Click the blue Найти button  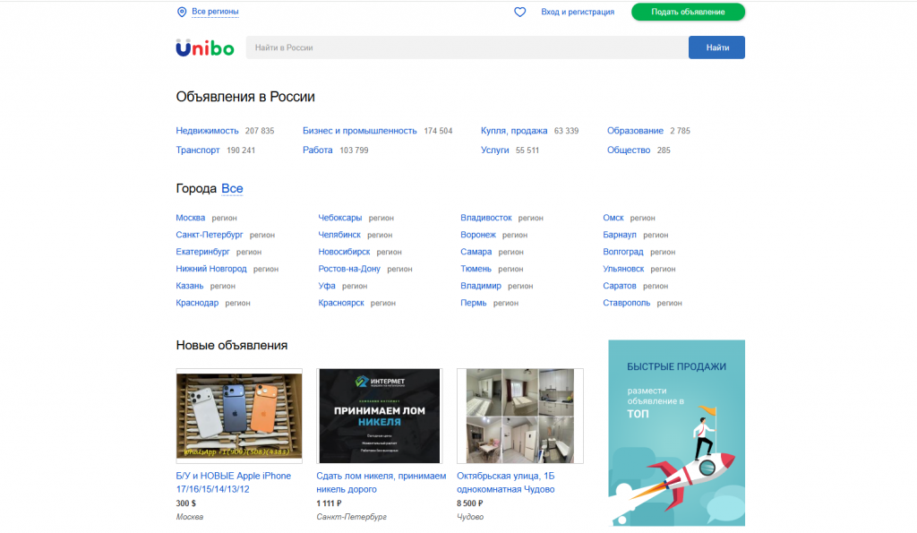pos(717,47)
